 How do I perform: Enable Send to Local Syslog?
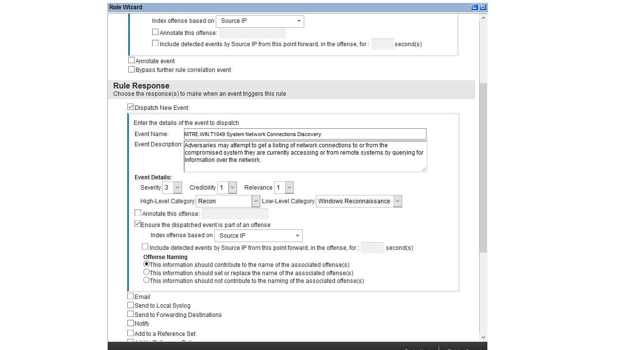[131, 305]
